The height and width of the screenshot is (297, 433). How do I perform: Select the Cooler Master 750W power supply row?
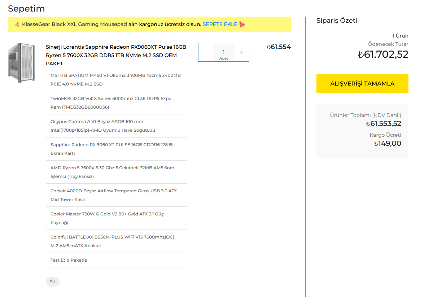click(117, 218)
